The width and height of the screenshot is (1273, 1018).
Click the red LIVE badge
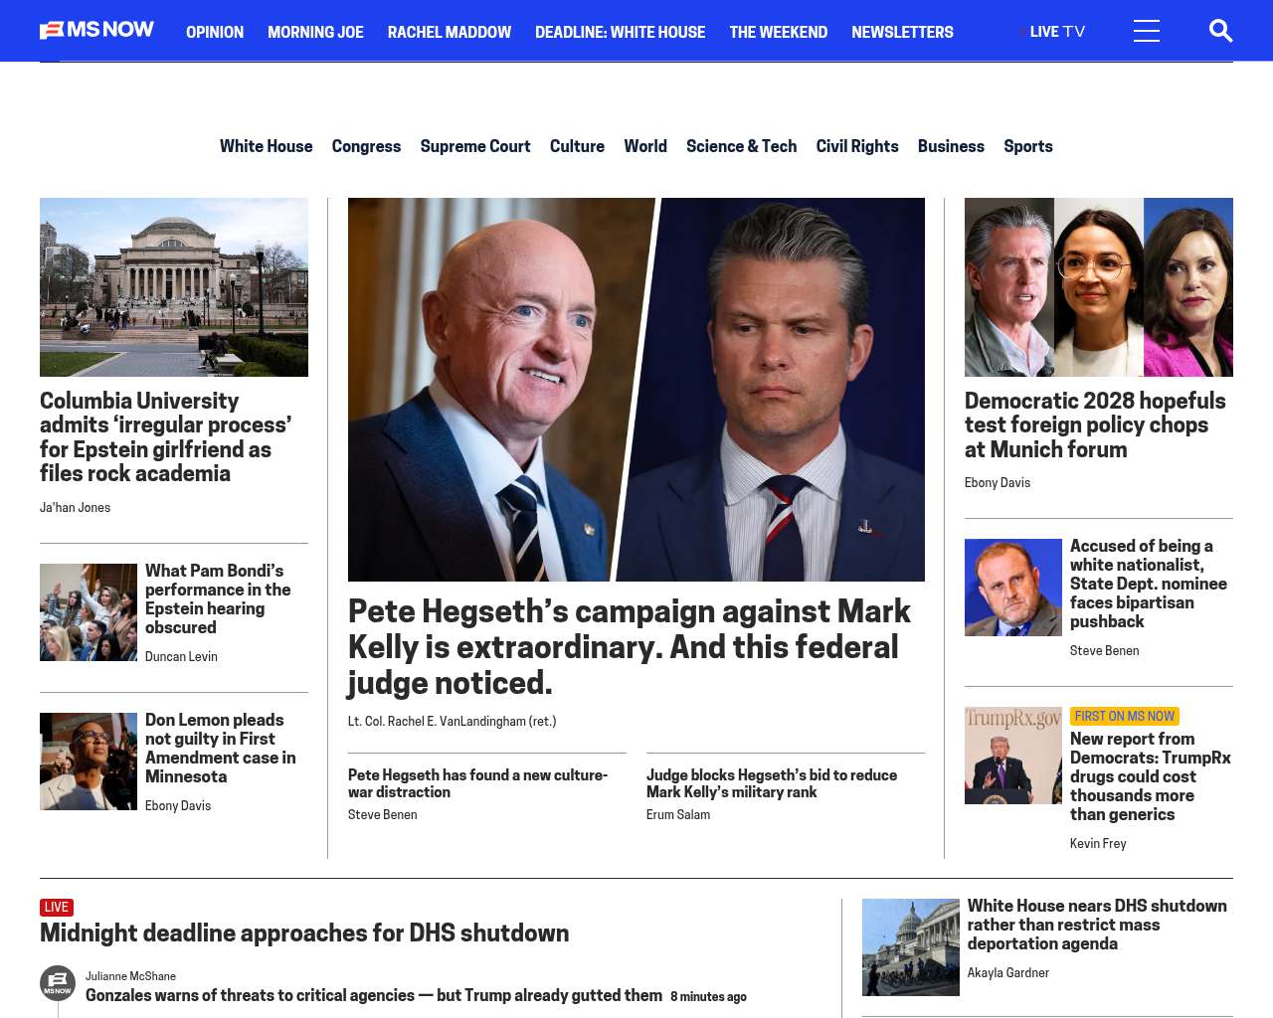coord(57,907)
